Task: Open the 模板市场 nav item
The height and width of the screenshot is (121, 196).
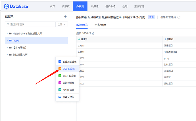Action: coord(110,6)
